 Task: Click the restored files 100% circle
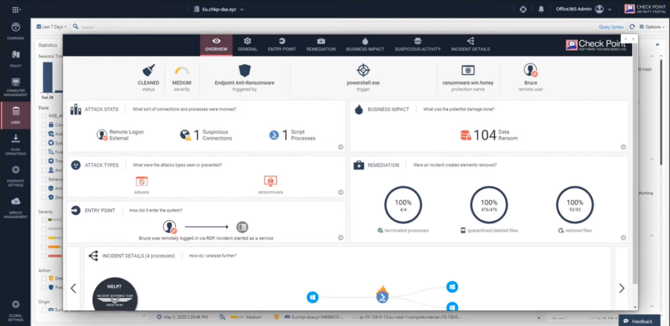tap(574, 205)
